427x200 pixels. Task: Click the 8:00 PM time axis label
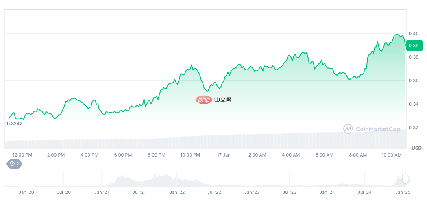pyautogui.click(x=157, y=155)
